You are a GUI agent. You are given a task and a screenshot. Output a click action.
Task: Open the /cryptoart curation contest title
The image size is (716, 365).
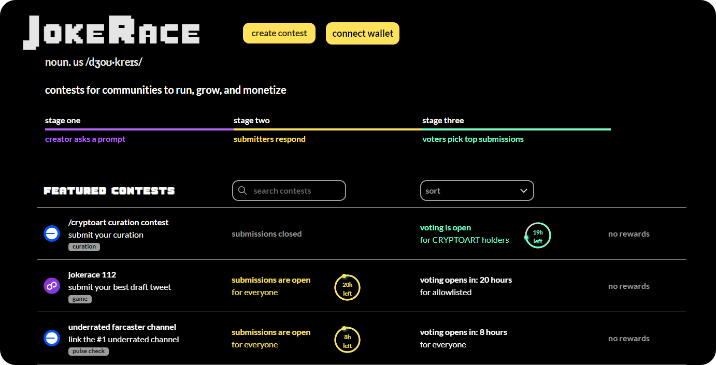(x=119, y=222)
